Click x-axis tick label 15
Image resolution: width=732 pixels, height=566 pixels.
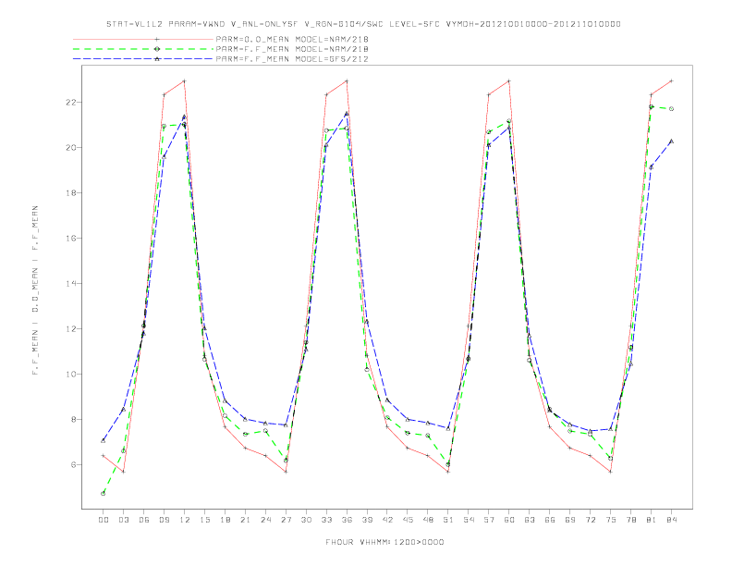click(x=204, y=520)
